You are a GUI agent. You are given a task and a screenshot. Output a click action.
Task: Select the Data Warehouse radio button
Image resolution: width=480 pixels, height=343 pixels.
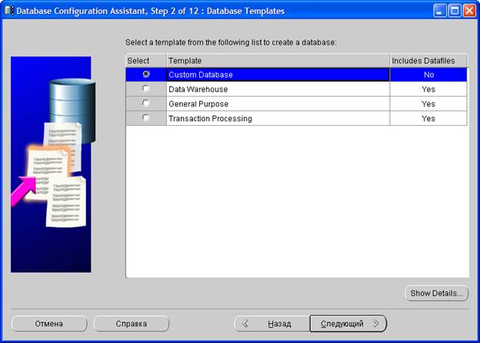coord(146,88)
